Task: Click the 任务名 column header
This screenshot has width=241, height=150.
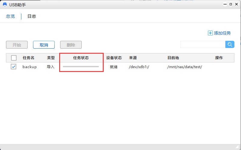Action: [29, 58]
